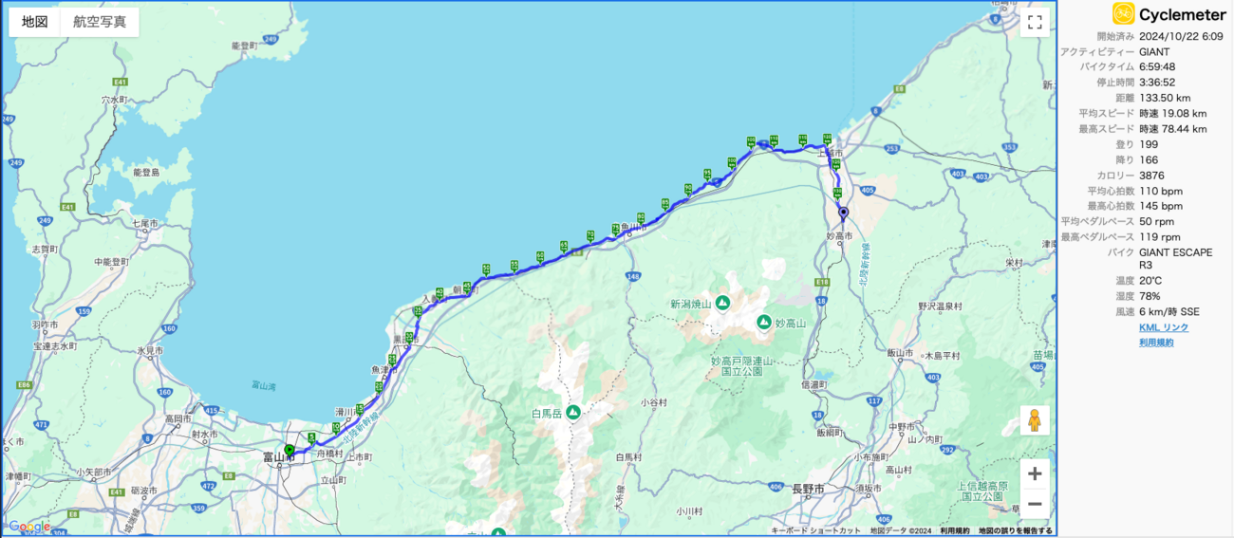Click the yellow Cyclemeter bicycle logo
The image size is (1234, 538).
point(1124,13)
